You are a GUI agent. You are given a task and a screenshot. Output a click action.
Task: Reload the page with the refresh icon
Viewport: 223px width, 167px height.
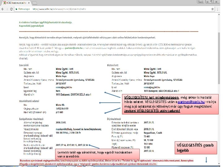pyautogui.click(x=11, y=9)
